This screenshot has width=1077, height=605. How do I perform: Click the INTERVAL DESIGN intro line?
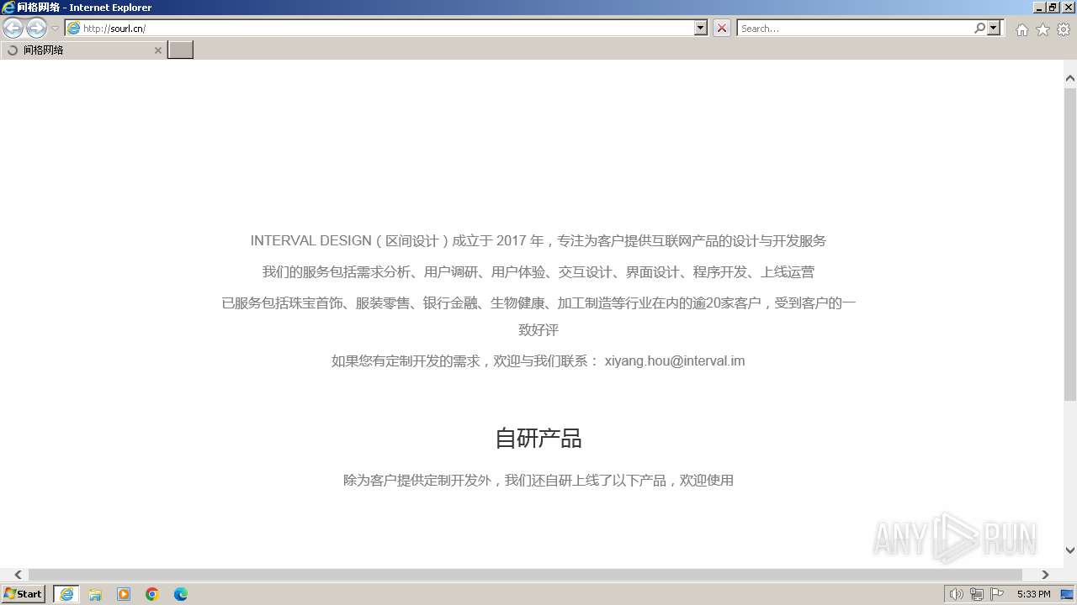tap(538, 241)
